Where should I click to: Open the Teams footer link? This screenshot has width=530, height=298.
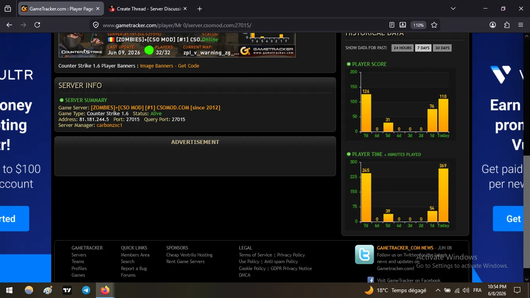click(x=78, y=262)
